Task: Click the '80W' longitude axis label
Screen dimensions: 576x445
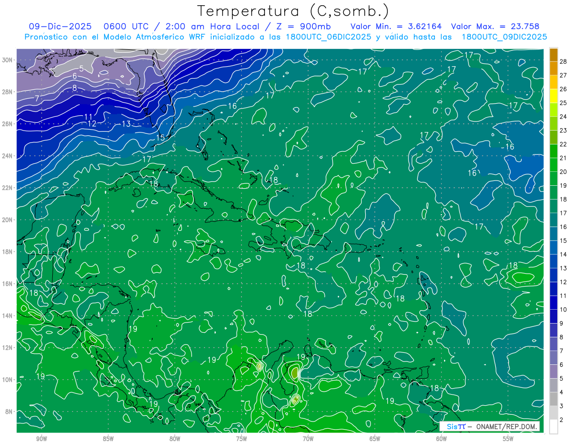Action: [175, 439]
